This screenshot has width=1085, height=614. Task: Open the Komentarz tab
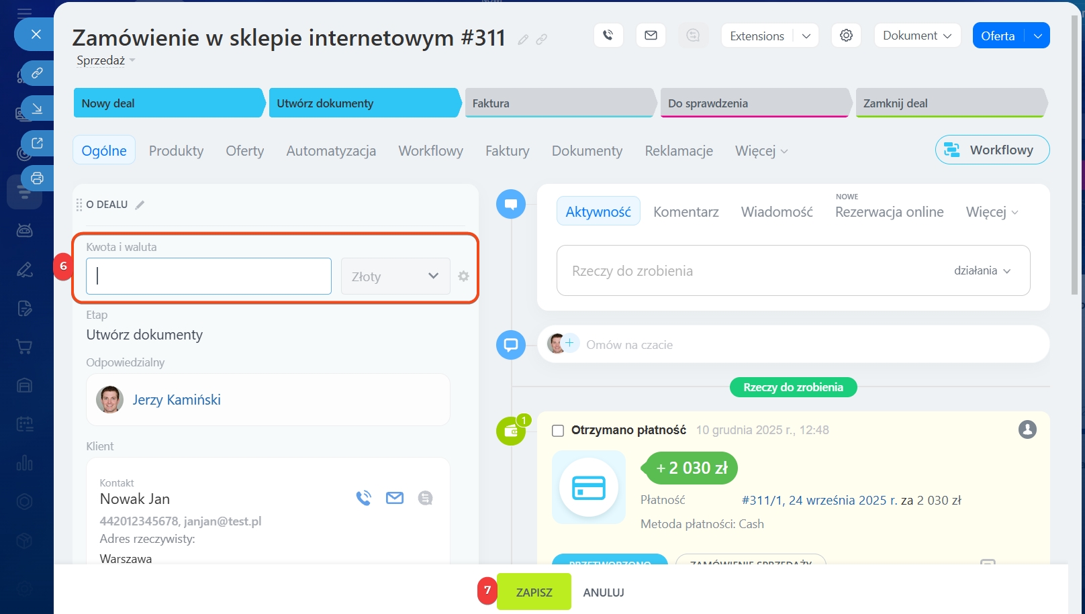point(686,212)
